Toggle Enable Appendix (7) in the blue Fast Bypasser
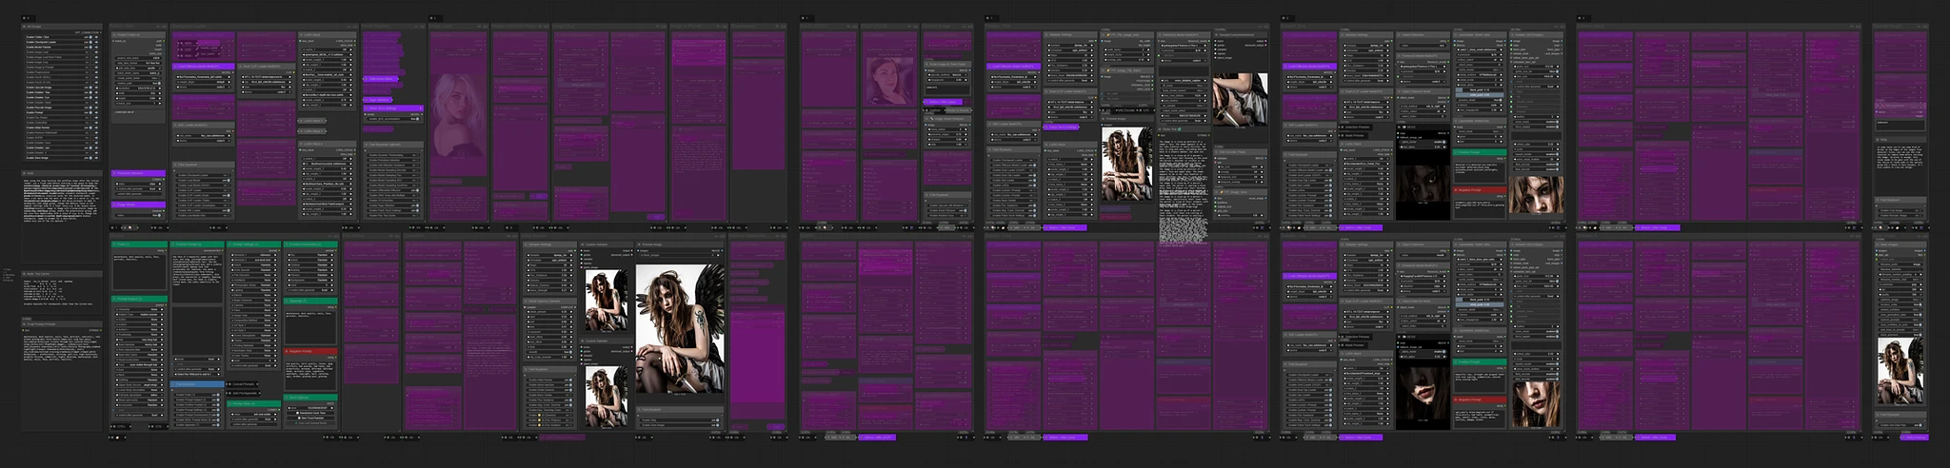 [x=197, y=424]
